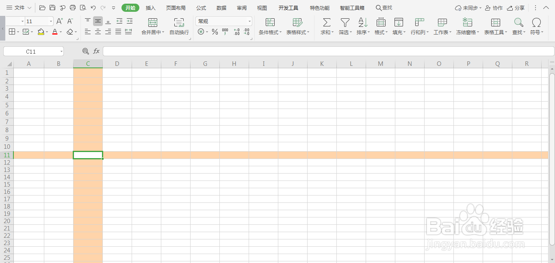
Task: Switch to the 页面布局 tab
Action: [x=176, y=8]
